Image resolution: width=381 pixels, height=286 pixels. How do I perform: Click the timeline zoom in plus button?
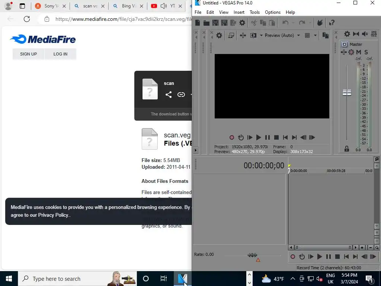pos(362,248)
